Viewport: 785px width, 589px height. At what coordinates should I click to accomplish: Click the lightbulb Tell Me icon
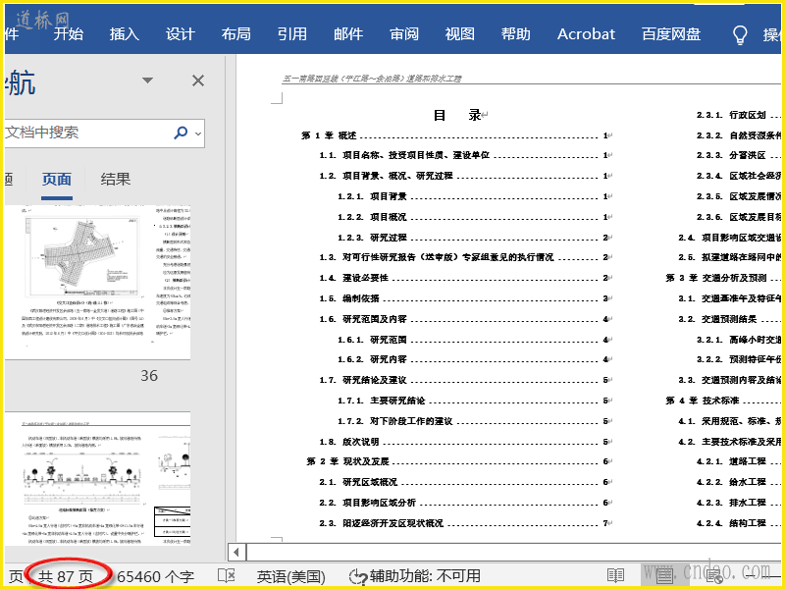[x=740, y=35]
